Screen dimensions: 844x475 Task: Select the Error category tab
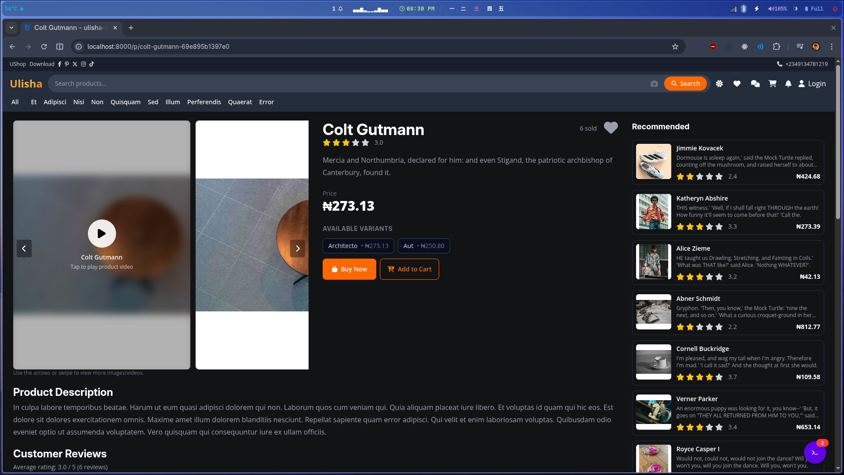click(266, 102)
